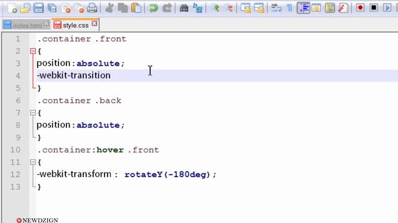Print the document with the printer icon
This screenshot has width=398, height=223.
pos(92,8)
